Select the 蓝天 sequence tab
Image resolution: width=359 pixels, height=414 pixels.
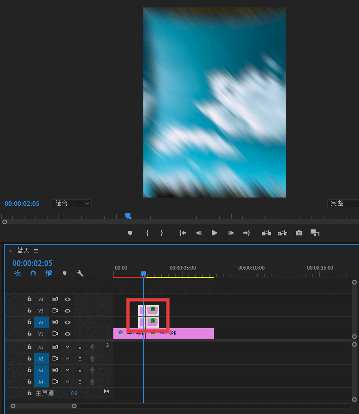[23, 251]
